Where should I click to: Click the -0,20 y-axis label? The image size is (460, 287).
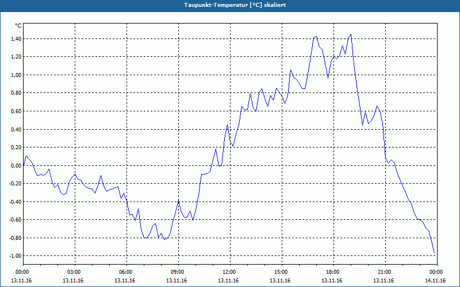[x=16, y=184]
